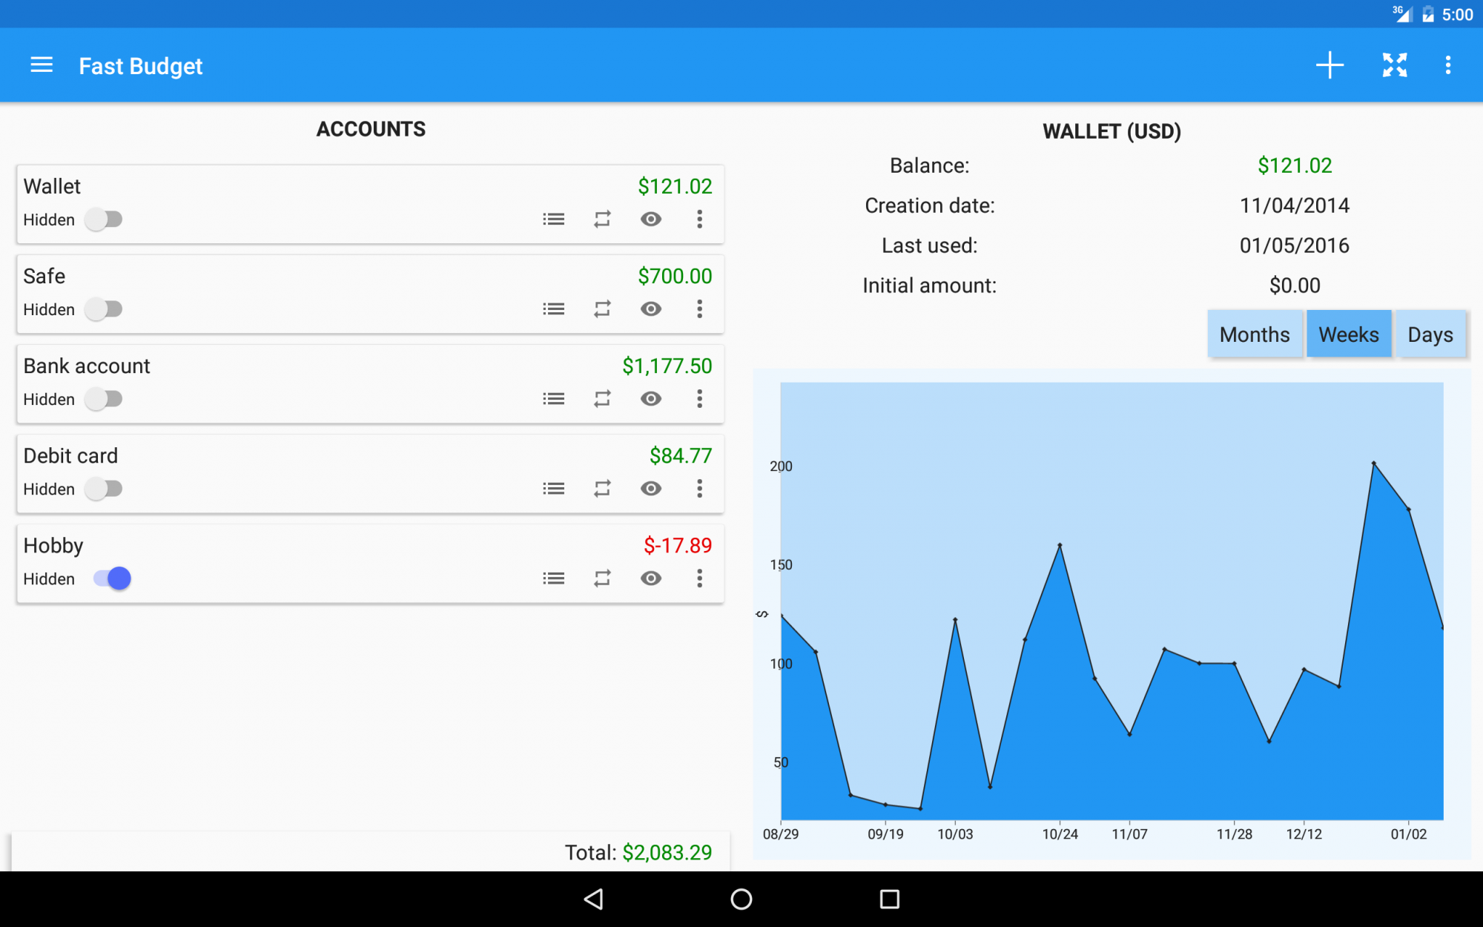Open Wallet transaction list icon
This screenshot has width=1483, height=927.
click(553, 220)
